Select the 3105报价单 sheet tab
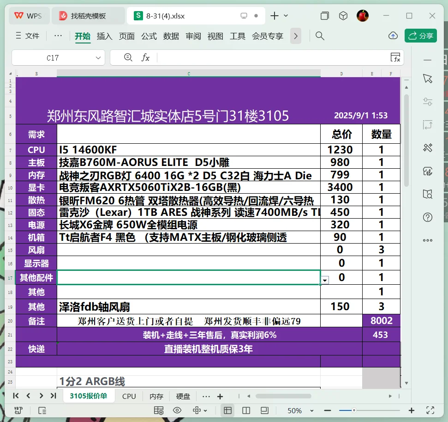 pos(89,396)
